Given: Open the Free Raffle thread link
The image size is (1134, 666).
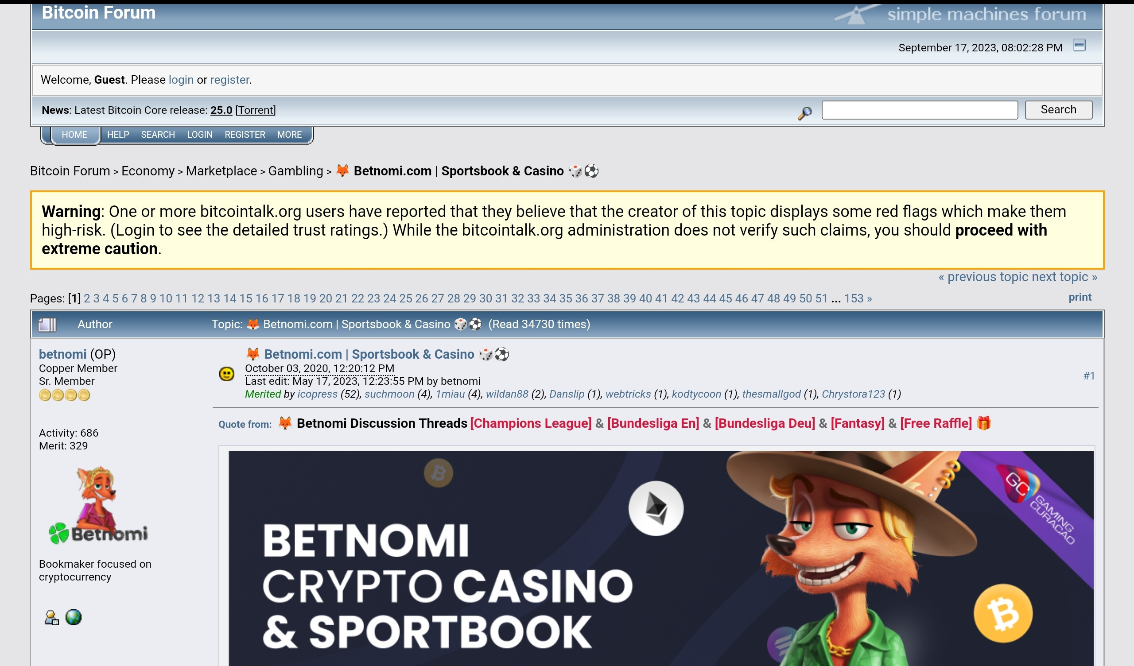Looking at the screenshot, I should click(936, 423).
